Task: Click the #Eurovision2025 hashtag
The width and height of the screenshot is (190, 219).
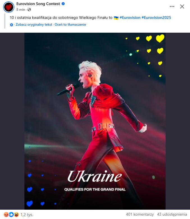Action: pyautogui.click(x=156, y=17)
